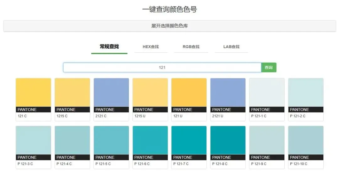This screenshot has height=171, width=339.
Task: Click the label text 2121 U
Action: click(218, 116)
